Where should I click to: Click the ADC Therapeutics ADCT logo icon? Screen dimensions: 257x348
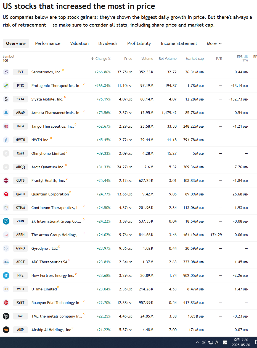(6, 262)
